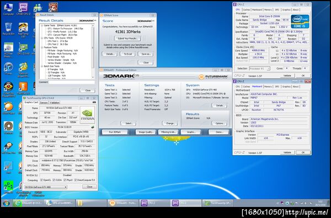Select the GT1 - Return To Proxycon row
The image size is (331, 218).
[62, 29]
